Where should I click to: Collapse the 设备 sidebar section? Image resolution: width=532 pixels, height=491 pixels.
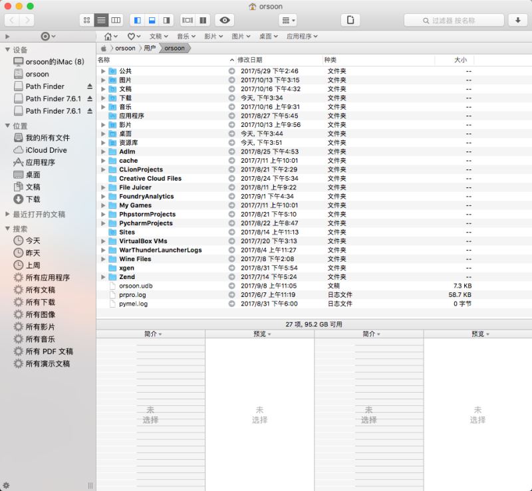point(7,50)
